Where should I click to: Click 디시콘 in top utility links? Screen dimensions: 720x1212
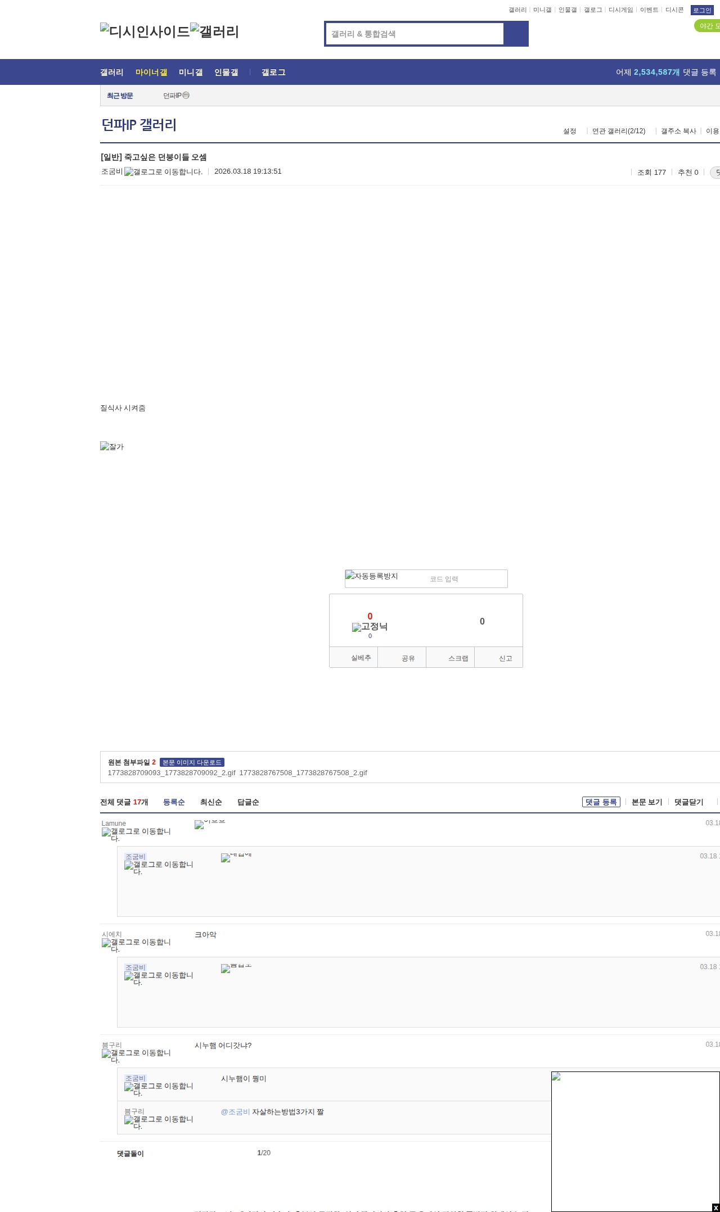[674, 10]
